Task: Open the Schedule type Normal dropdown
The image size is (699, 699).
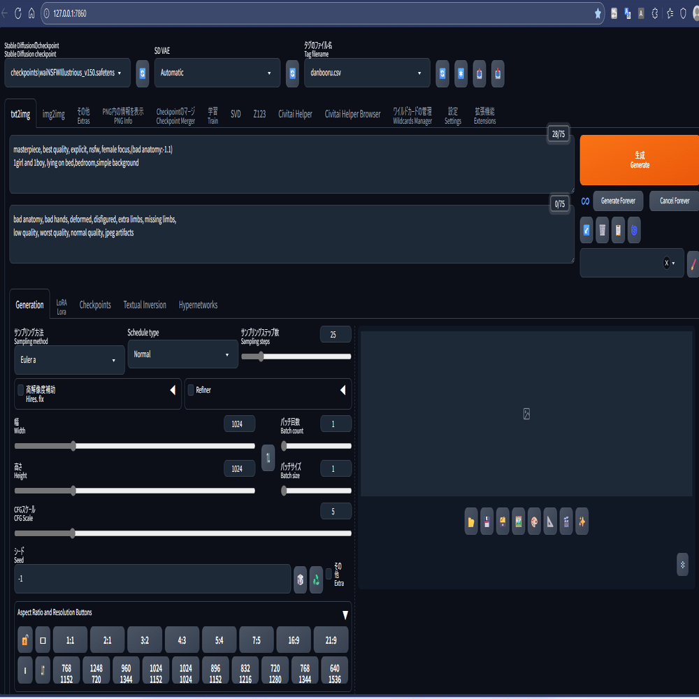Action: point(182,354)
